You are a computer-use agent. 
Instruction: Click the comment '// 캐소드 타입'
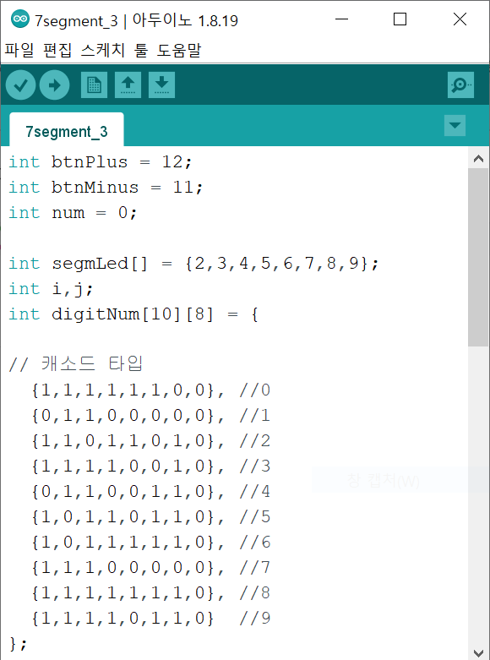[x=76, y=363]
